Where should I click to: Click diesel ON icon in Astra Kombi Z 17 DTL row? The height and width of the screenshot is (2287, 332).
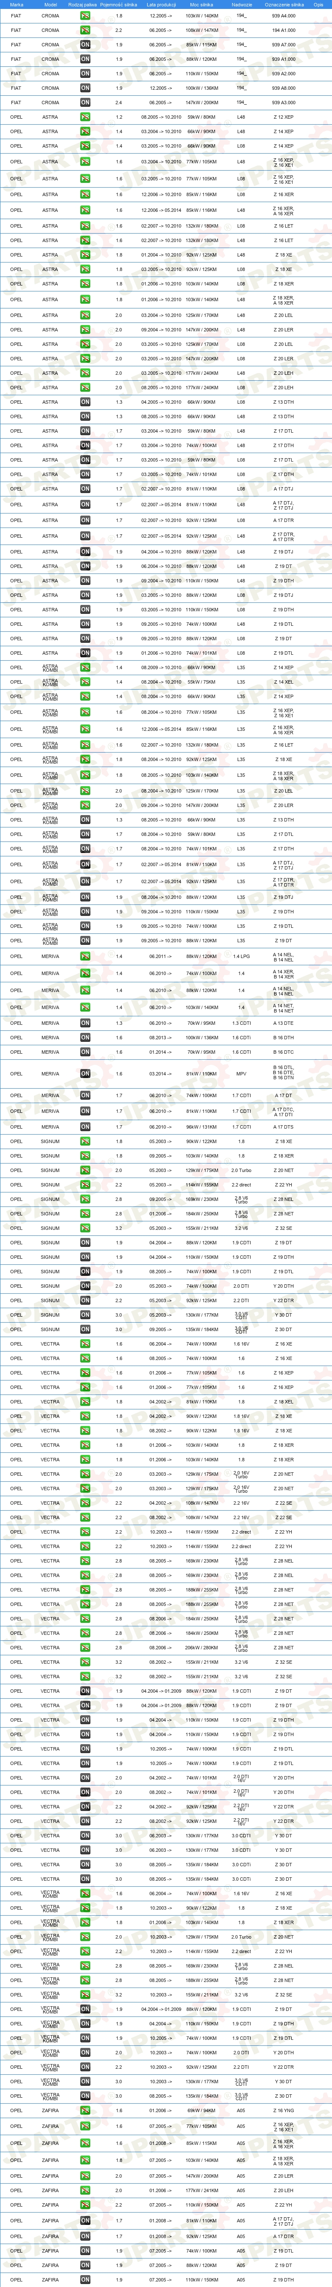(85, 834)
